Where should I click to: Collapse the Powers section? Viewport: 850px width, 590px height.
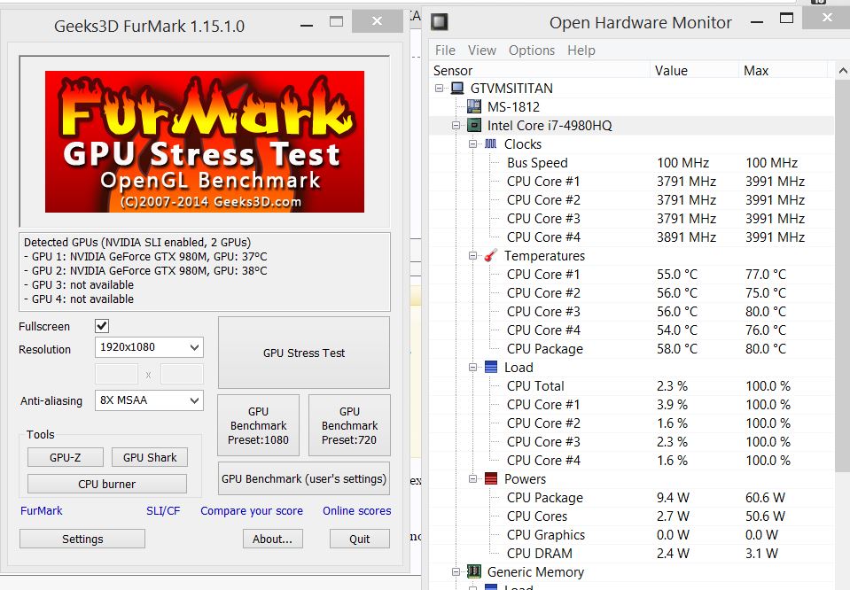[472, 479]
